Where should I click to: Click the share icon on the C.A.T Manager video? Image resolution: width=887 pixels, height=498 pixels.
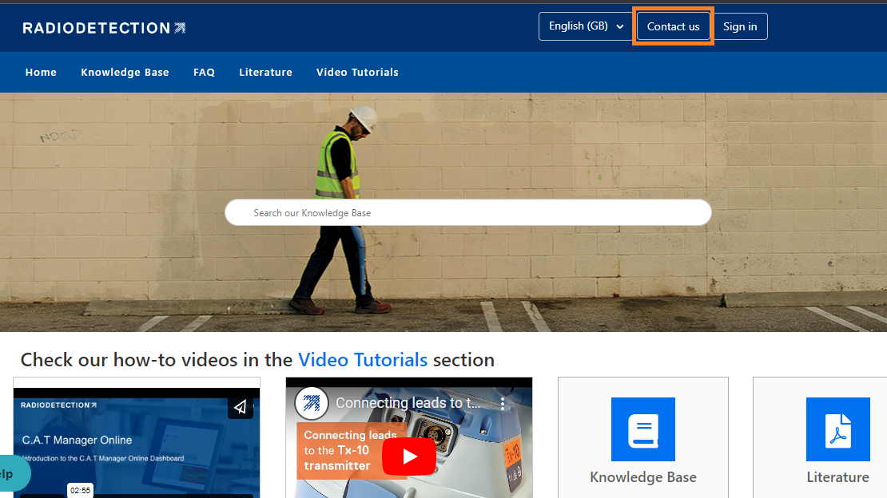point(241,406)
